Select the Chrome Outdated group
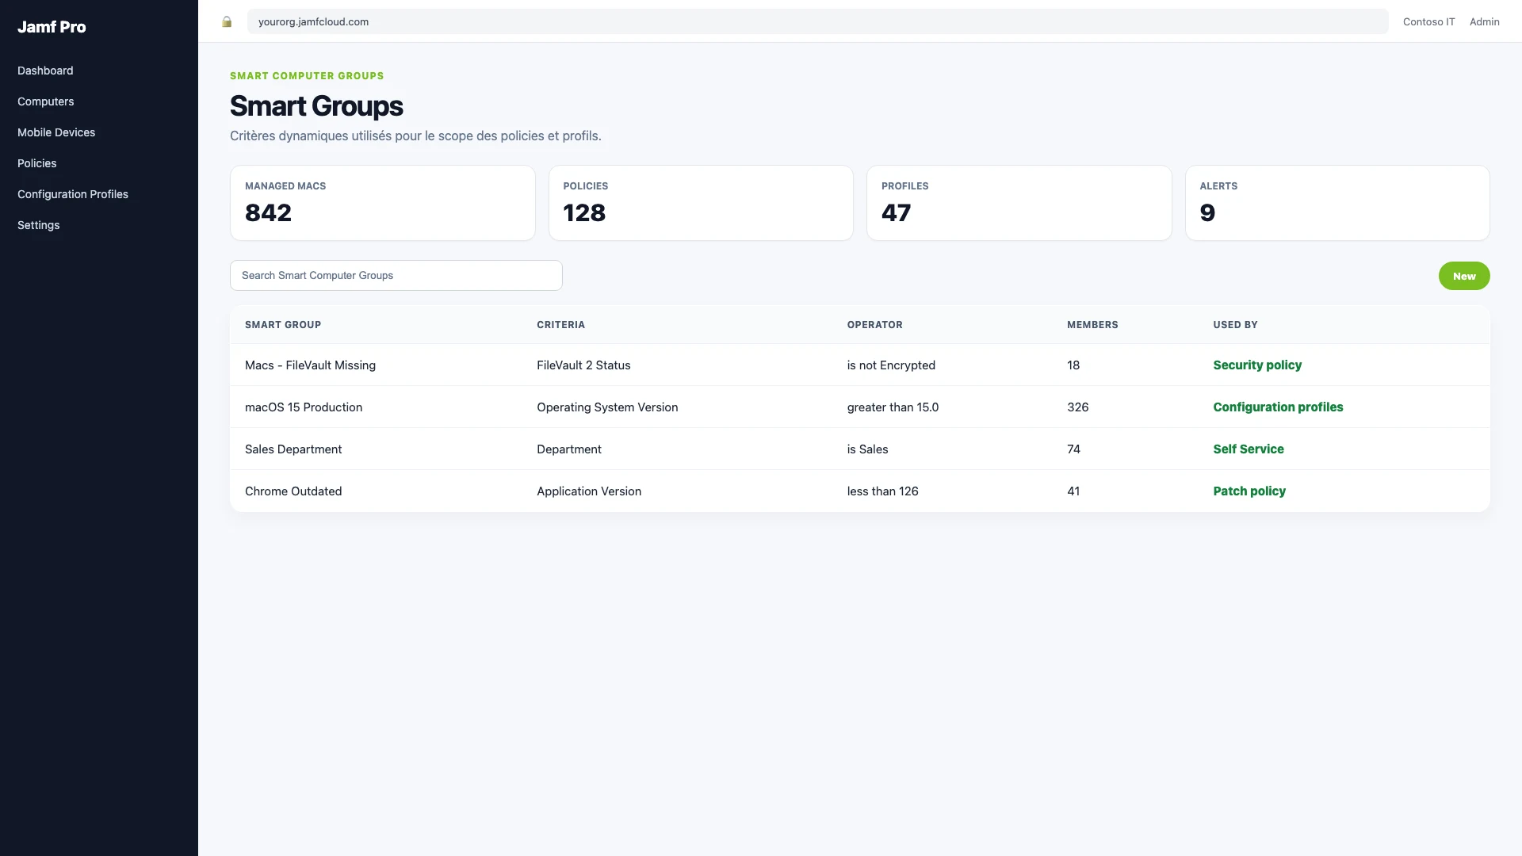This screenshot has width=1522, height=856. (x=293, y=491)
